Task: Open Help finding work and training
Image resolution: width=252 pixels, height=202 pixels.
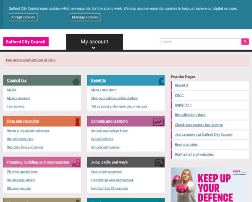Action: click(112, 180)
